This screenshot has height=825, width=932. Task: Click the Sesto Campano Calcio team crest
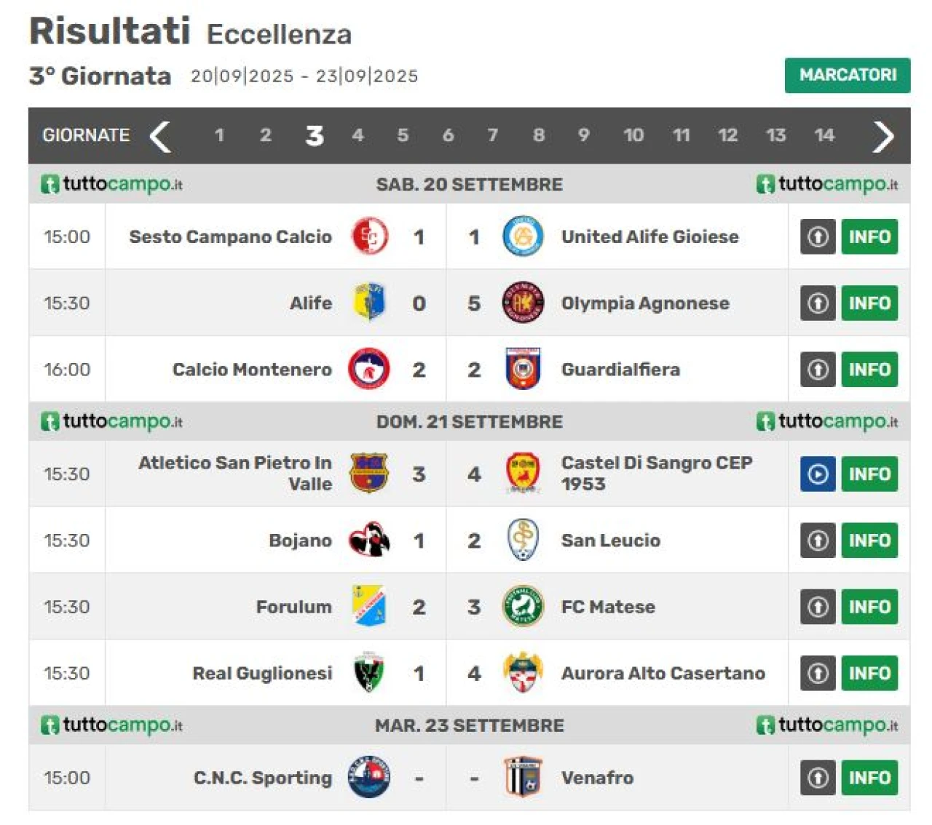point(369,236)
